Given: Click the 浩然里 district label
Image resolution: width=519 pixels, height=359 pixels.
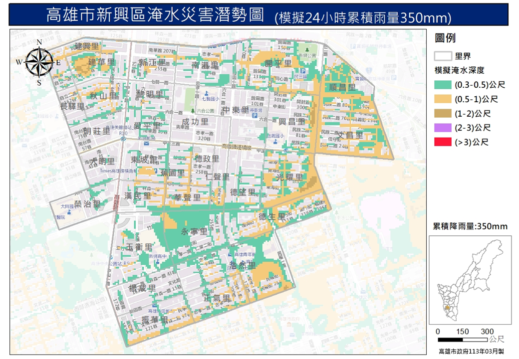Looking at the screenshot, I should (x=243, y=265).
